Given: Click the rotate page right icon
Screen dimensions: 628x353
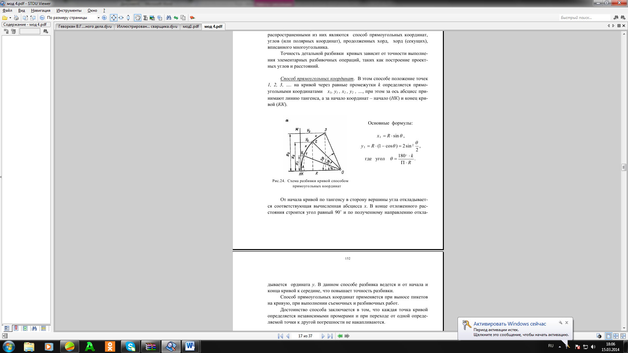Looking at the screenshot, I should point(33,18).
